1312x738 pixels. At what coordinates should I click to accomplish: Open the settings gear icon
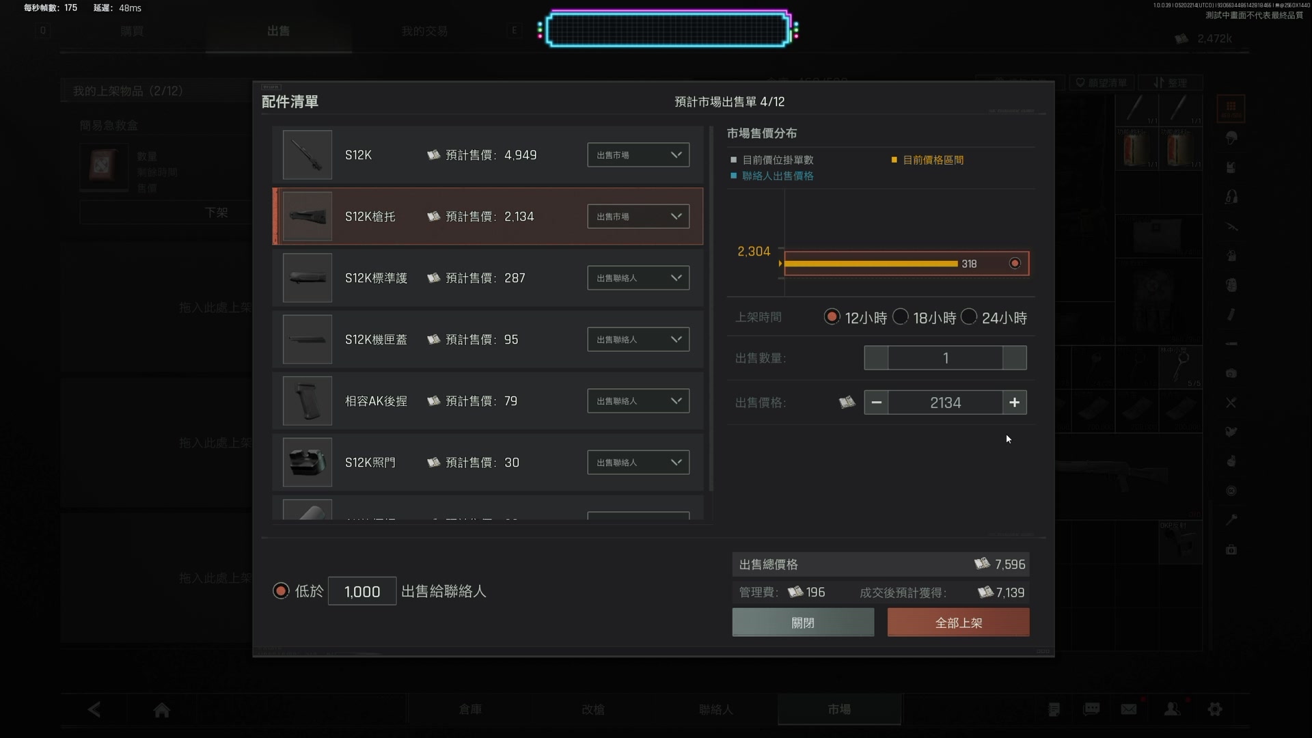click(x=1216, y=709)
